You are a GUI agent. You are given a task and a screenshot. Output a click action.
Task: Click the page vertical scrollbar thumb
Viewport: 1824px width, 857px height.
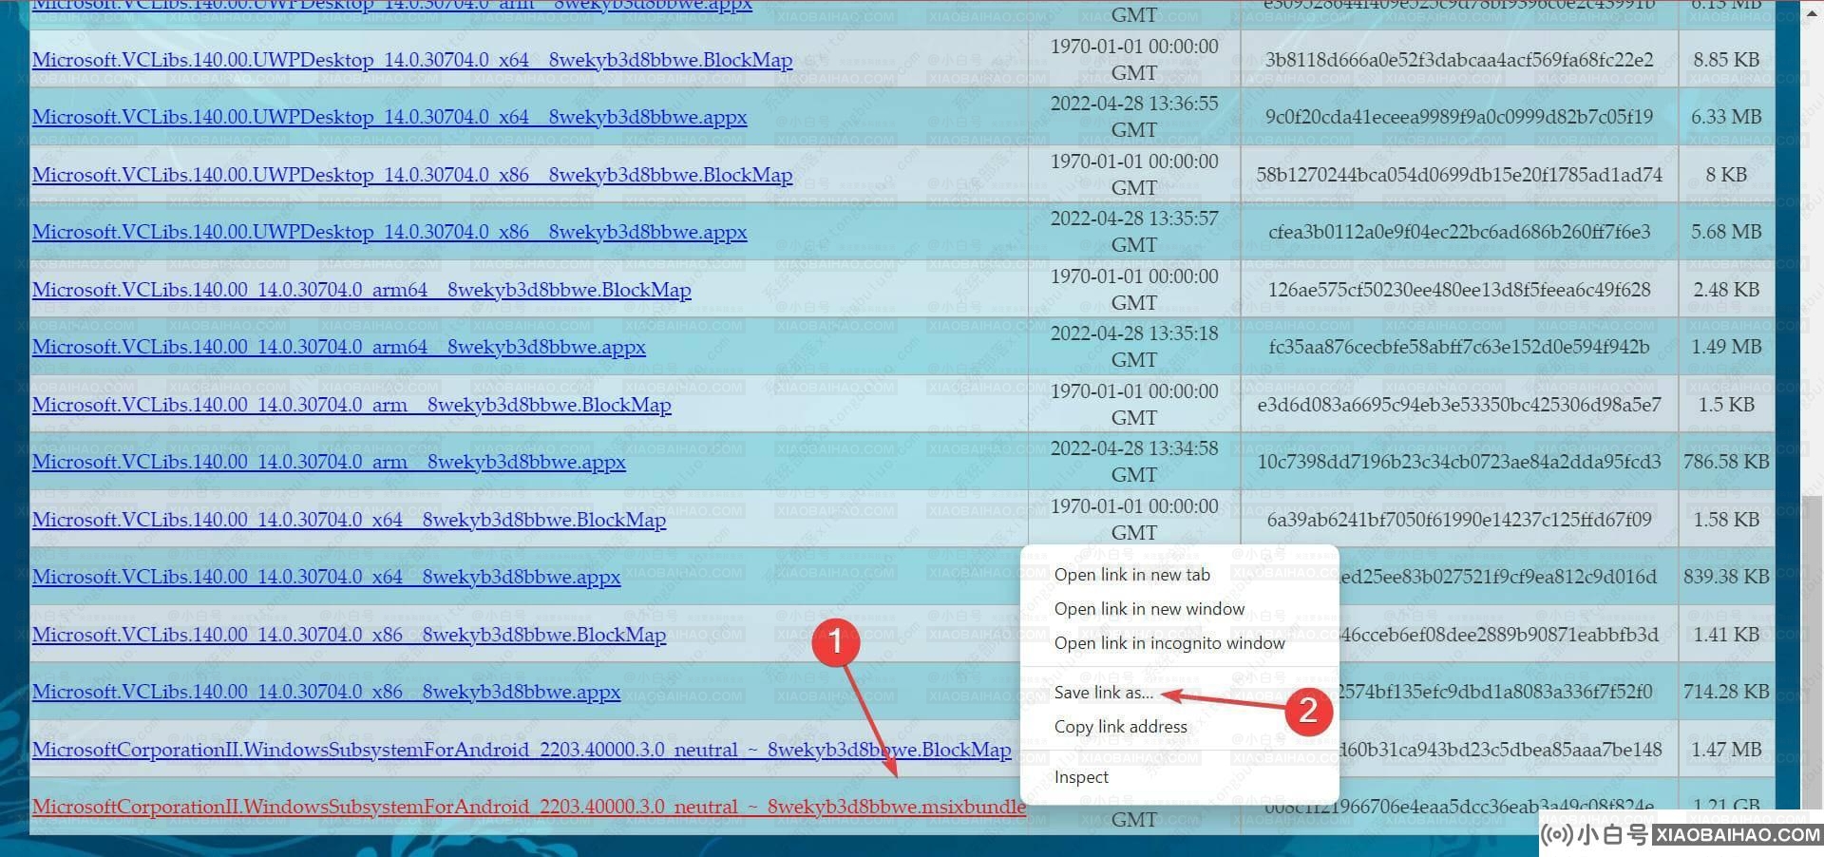(x=1812, y=651)
